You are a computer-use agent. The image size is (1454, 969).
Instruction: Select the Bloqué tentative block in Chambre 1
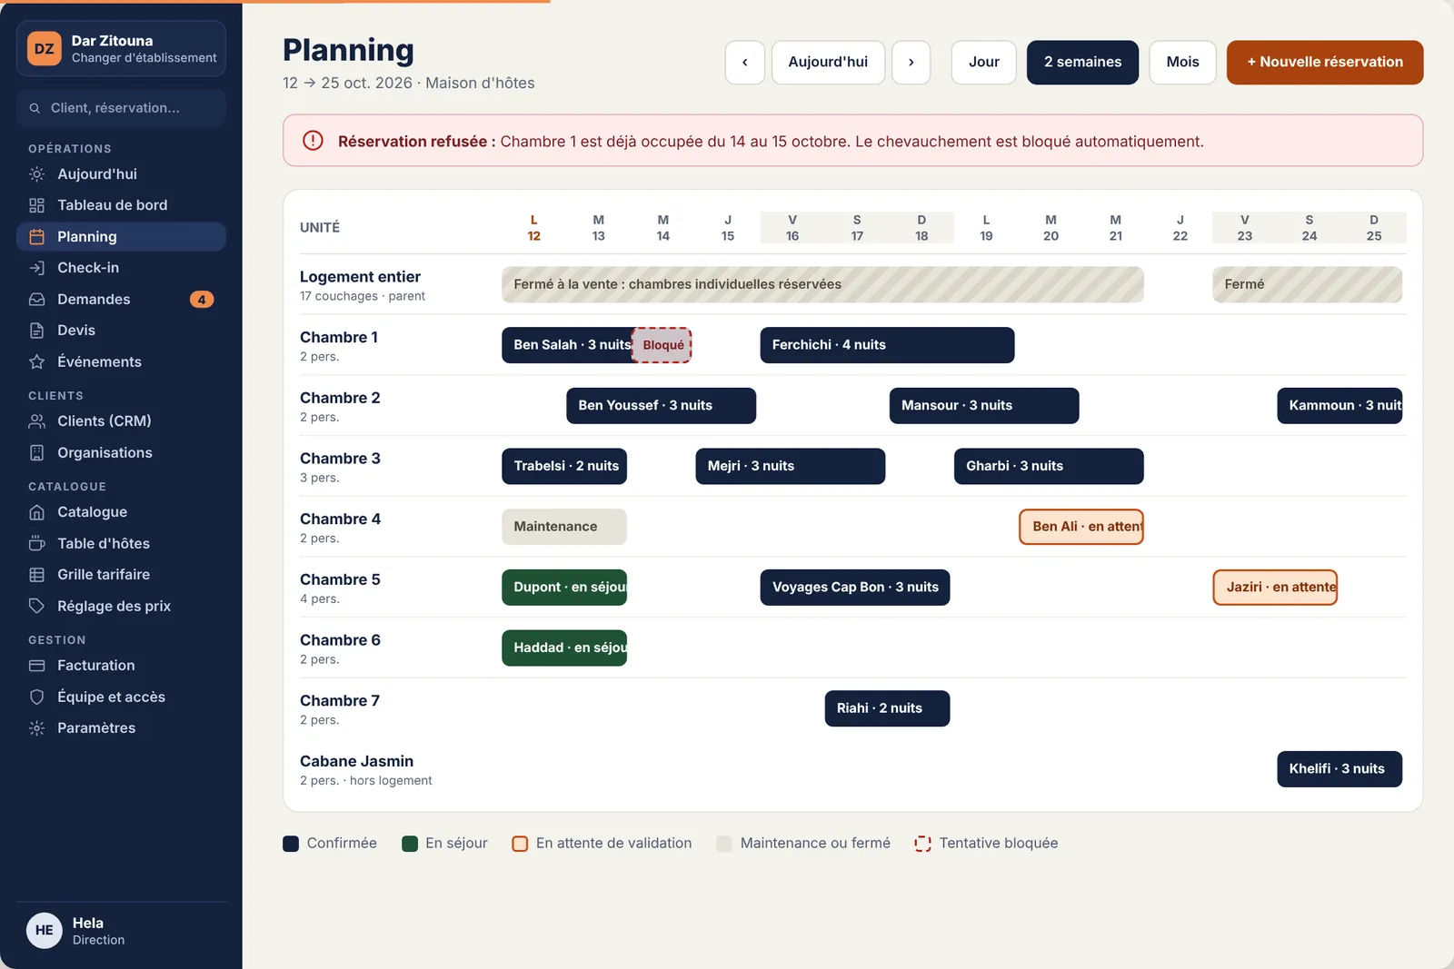(662, 345)
